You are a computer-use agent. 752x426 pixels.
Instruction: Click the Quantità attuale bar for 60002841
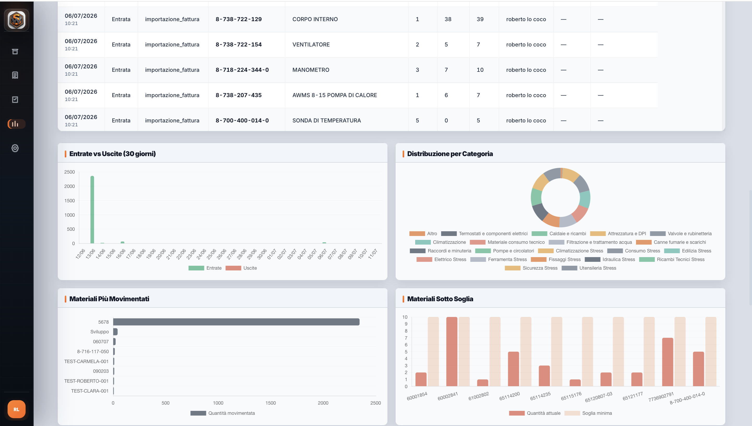(452, 351)
